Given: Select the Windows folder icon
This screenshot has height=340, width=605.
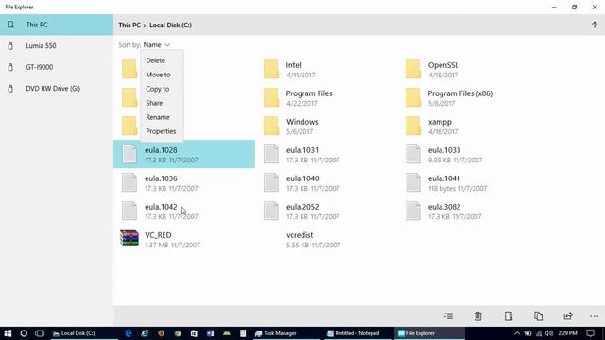Looking at the screenshot, I should [x=271, y=126].
